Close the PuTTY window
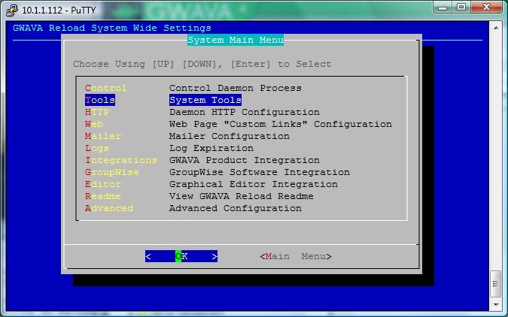 (487, 7)
